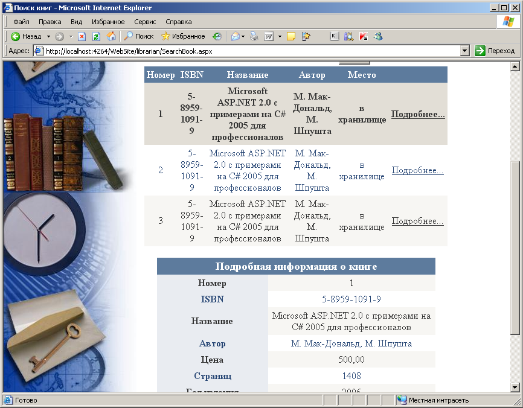This screenshot has width=523, height=408.
Task: Open the Поиск search pane
Action: (139, 36)
